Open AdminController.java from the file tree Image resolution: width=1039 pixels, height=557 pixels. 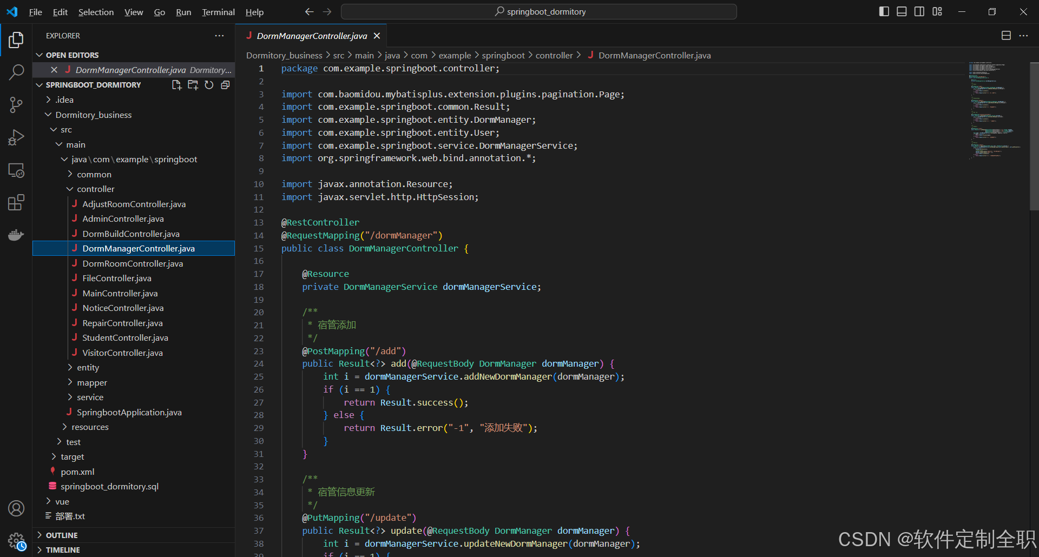pos(123,218)
